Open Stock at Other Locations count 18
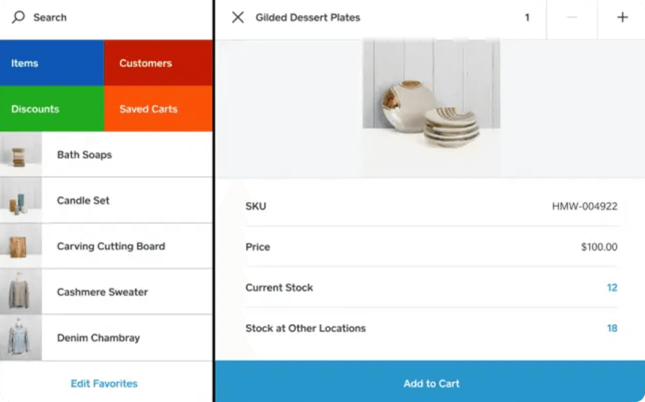Screen dimensions: 645x402 [612, 328]
